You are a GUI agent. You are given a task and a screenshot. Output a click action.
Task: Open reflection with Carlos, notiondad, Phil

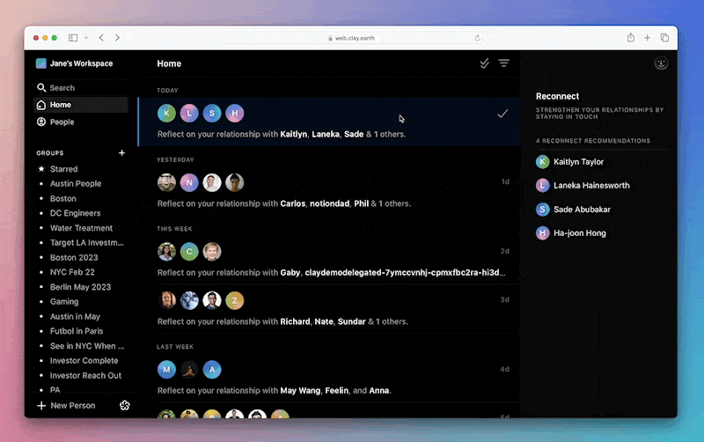pos(330,191)
